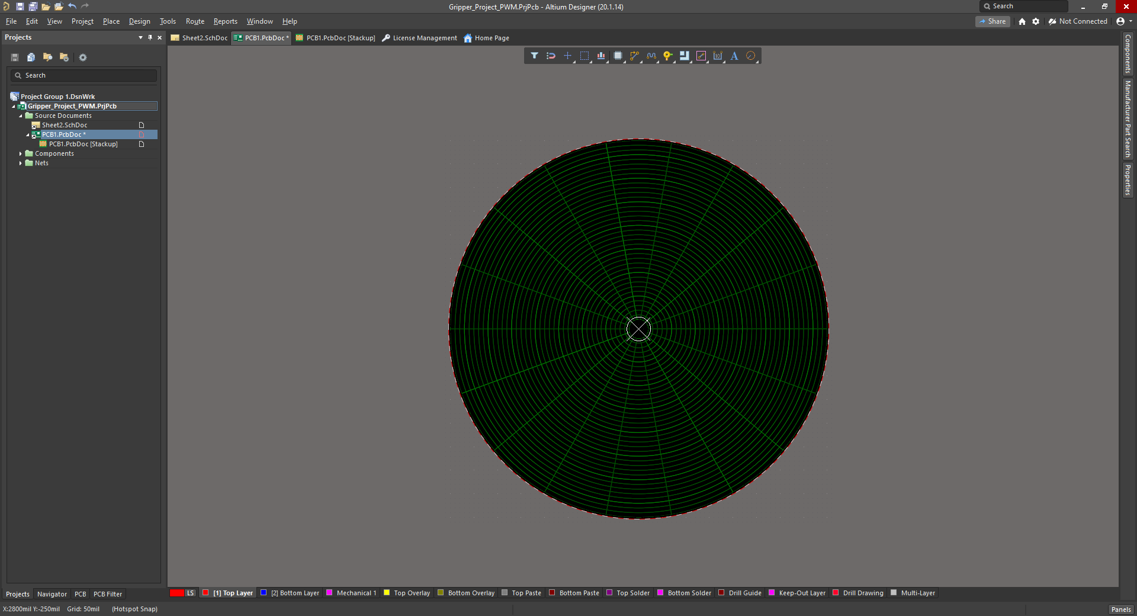Open the Design menu
1137x616 pixels.
click(139, 21)
